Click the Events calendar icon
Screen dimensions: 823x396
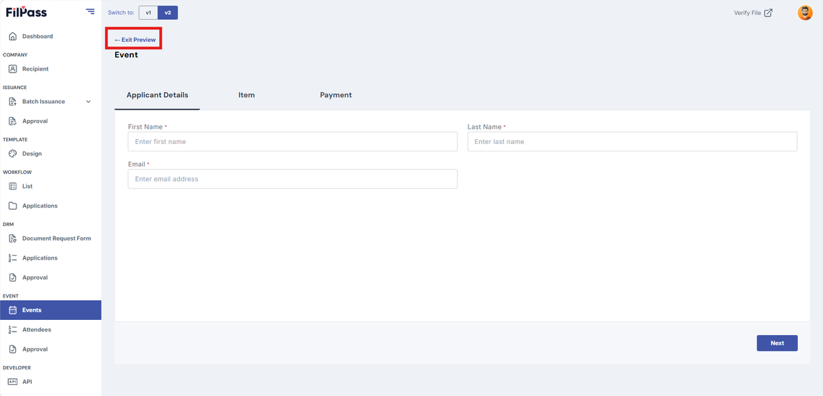pyautogui.click(x=13, y=310)
